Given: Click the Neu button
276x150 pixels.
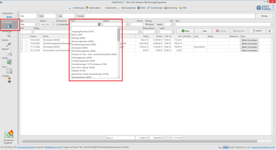Looking at the screenshot, I should (x=203, y=31).
